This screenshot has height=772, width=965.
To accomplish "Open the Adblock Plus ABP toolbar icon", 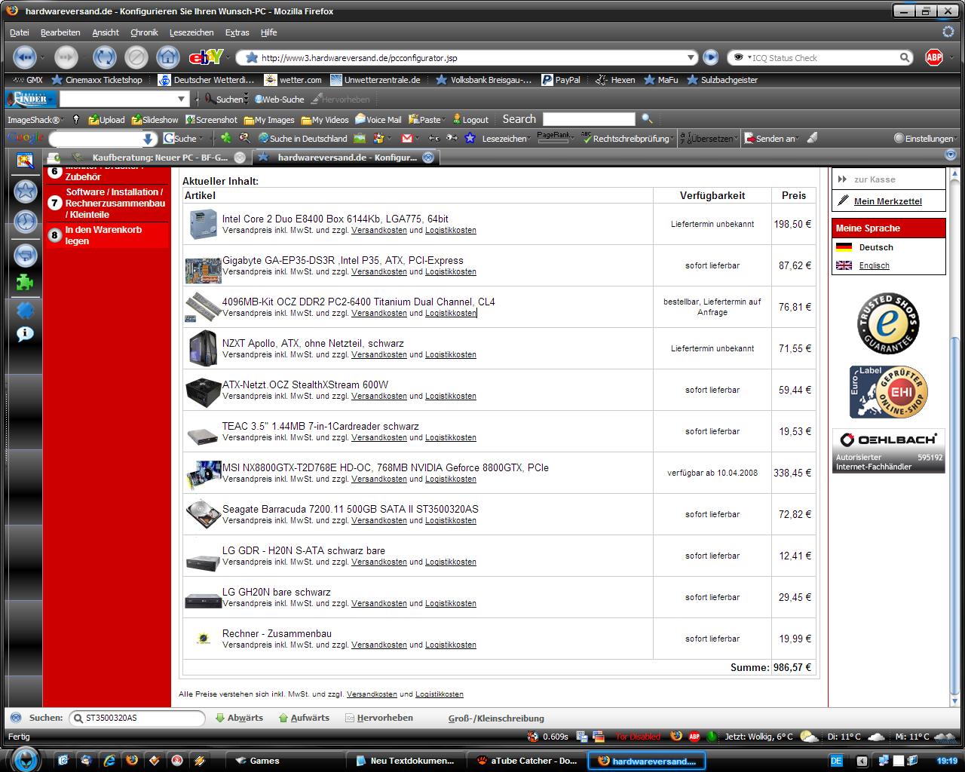I will [934, 57].
